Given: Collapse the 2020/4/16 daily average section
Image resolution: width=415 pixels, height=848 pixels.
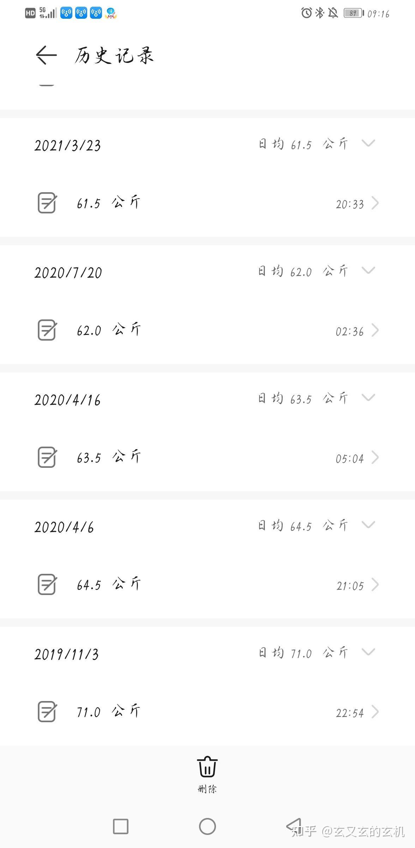Looking at the screenshot, I should point(368,397).
